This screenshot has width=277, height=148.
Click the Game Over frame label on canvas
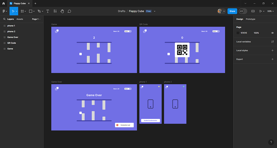(x=57, y=82)
